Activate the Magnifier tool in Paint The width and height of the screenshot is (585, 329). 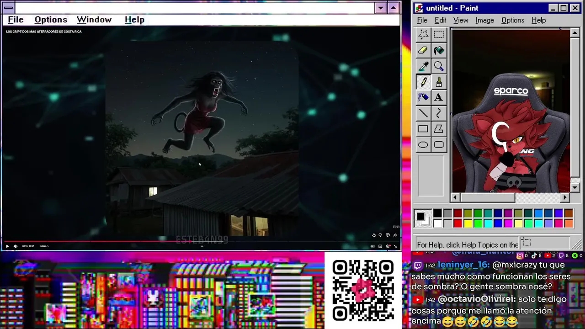(439, 66)
